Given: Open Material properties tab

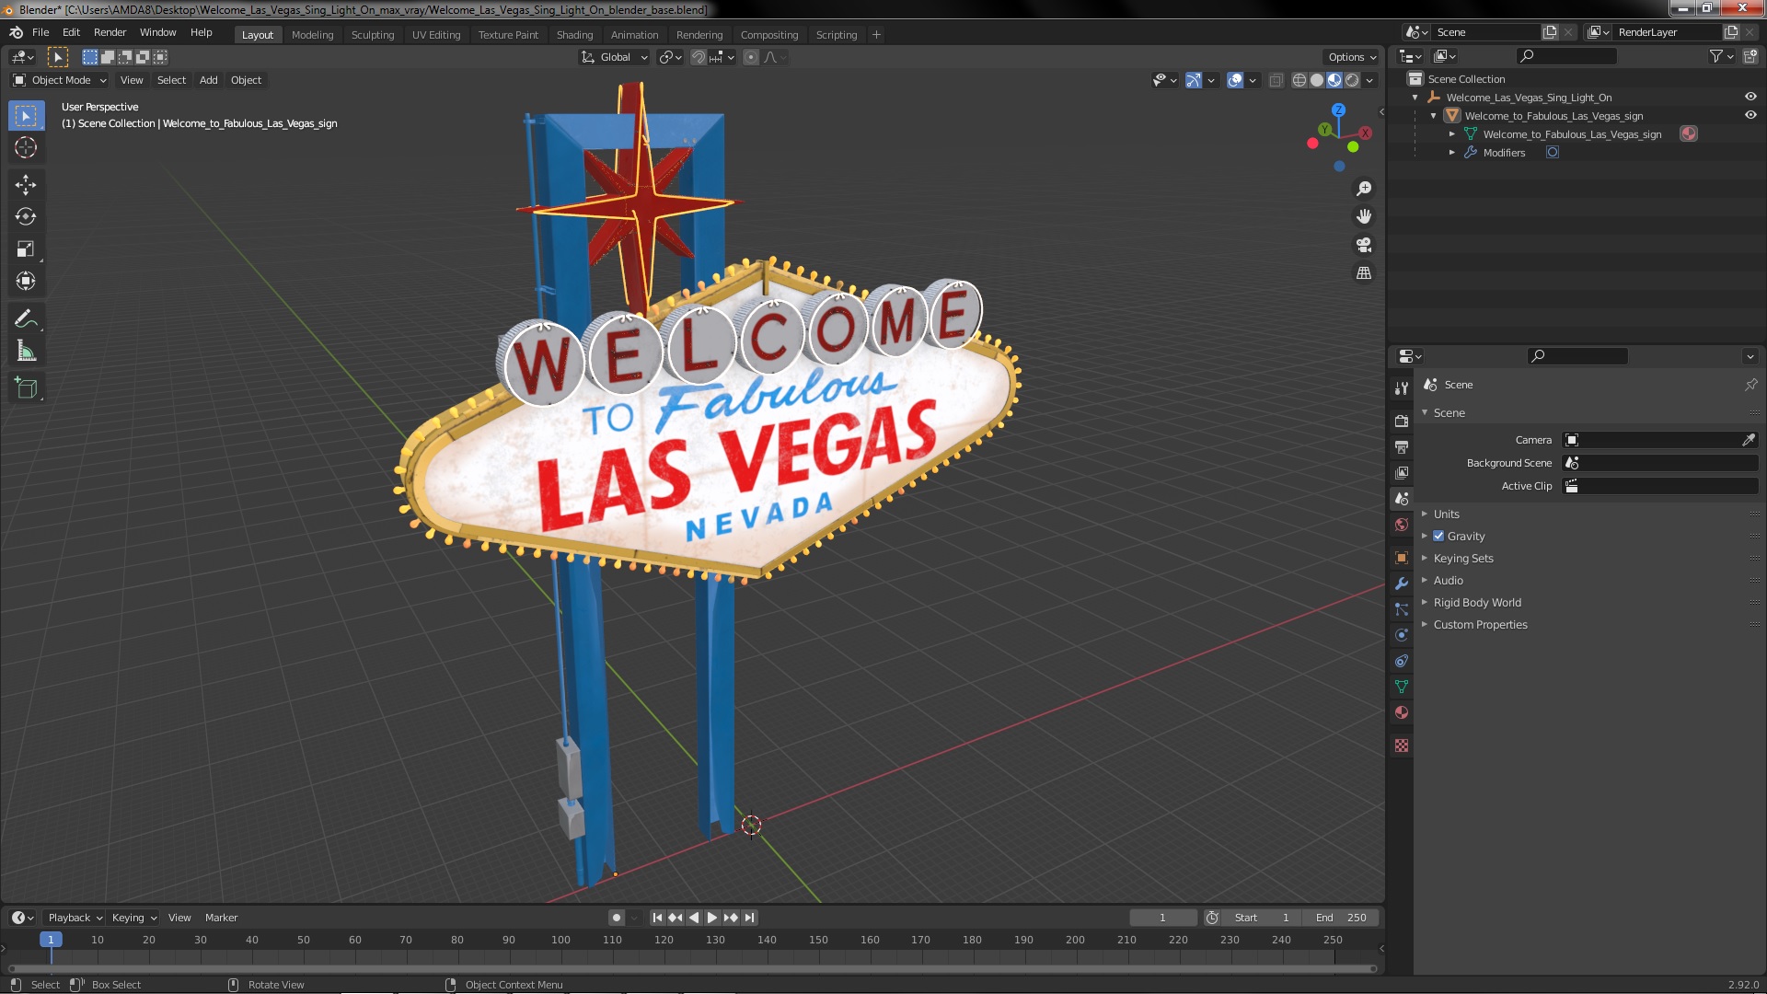Looking at the screenshot, I should tap(1402, 712).
